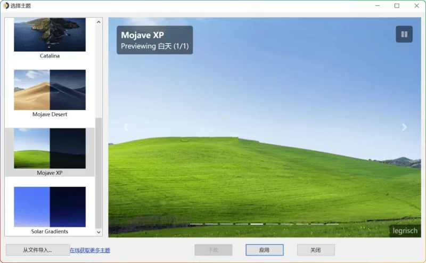The image size is (426, 263).
Task: Select the Mojave Desert theme thumbnail
Action: pyautogui.click(x=50, y=90)
